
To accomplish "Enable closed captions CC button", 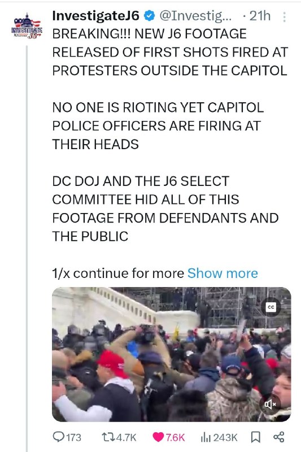I will pyautogui.click(x=271, y=307).
